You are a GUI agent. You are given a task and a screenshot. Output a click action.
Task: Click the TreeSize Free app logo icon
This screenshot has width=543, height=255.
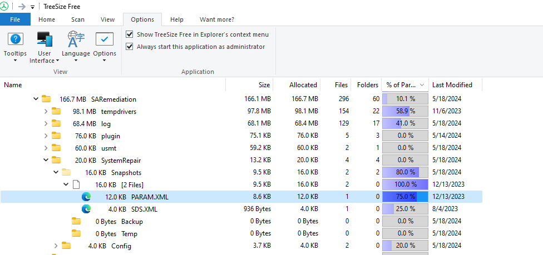coord(4,6)
